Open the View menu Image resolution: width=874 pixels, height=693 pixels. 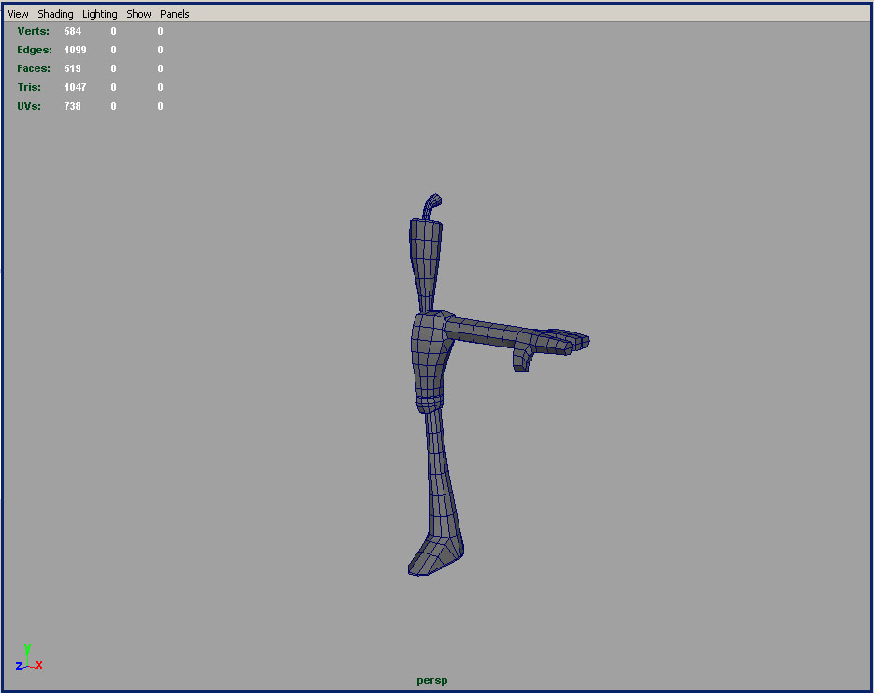[18, 14]
